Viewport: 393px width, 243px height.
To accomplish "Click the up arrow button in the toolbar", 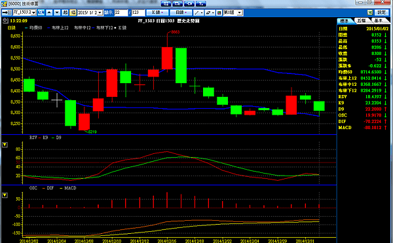I will [x=49, y=12].
